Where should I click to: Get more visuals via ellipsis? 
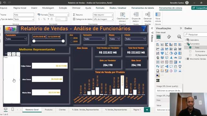point(162,75)
